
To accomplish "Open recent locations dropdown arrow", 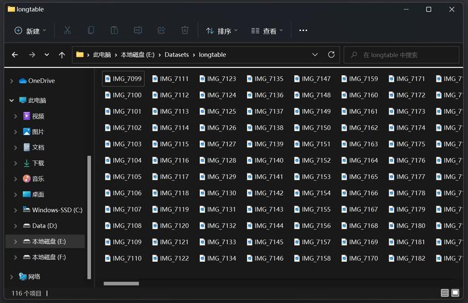I will click(47, 55).
